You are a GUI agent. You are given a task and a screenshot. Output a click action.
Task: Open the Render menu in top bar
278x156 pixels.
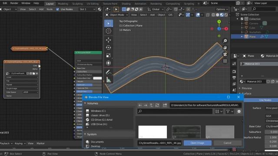(x=14, y=3)
